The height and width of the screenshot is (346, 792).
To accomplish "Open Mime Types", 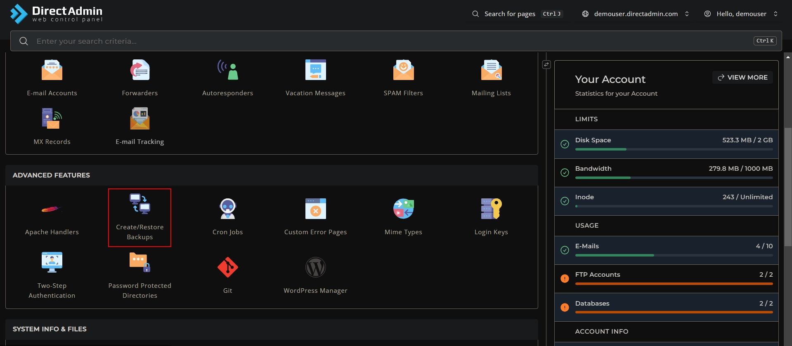I will (x=403, y=209).
